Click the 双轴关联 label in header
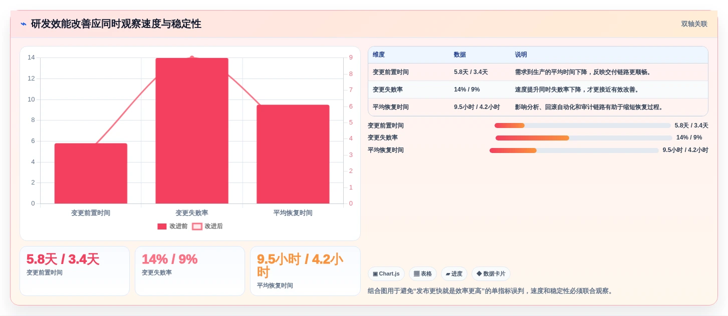This screenshot has width=728, height=316. (x=694, y=24)
